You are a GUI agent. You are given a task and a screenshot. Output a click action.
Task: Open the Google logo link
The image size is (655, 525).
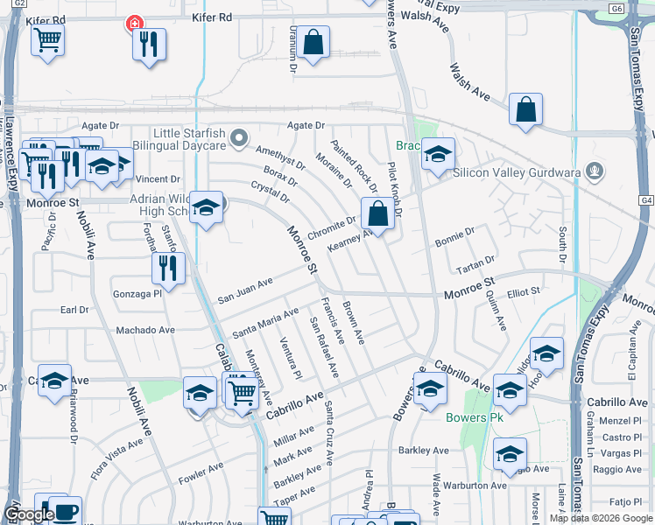coord(28,514)
